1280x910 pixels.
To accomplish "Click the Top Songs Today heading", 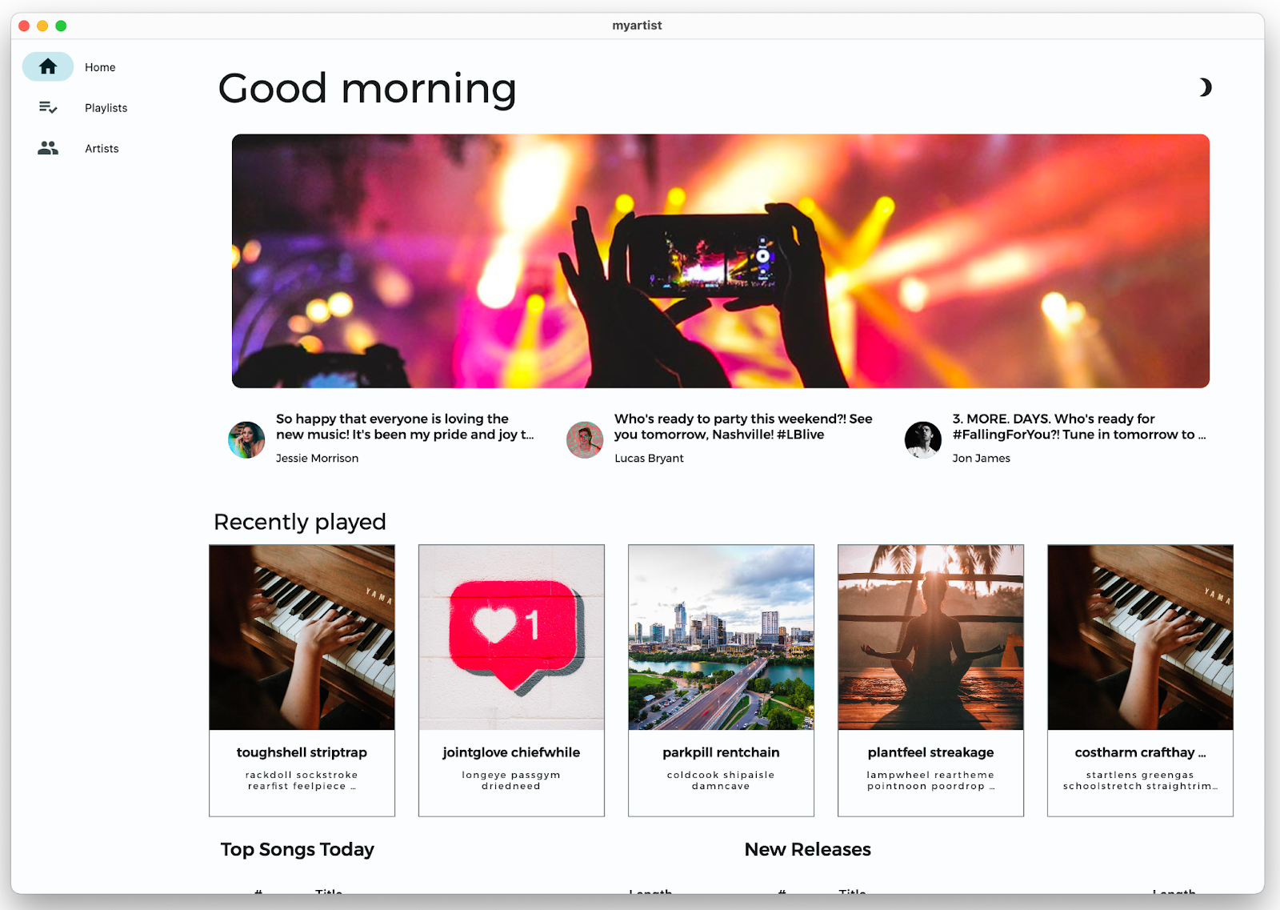I will coord(298,849).
